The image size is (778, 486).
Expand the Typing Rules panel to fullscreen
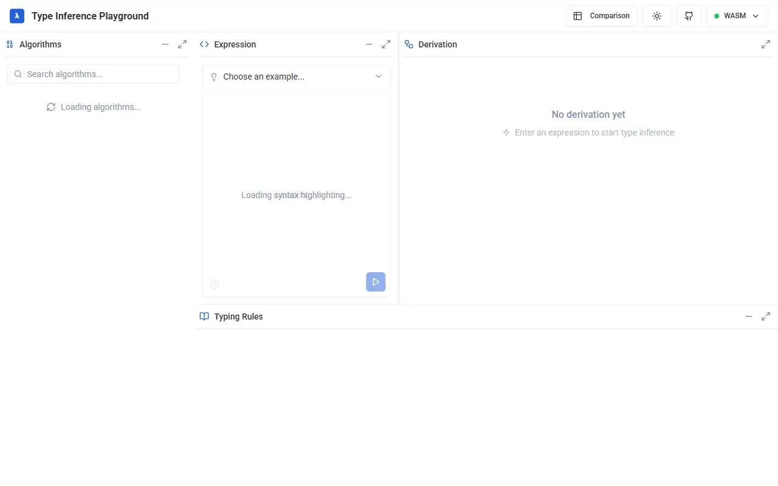pyautogui.click(x=766, y=317)
